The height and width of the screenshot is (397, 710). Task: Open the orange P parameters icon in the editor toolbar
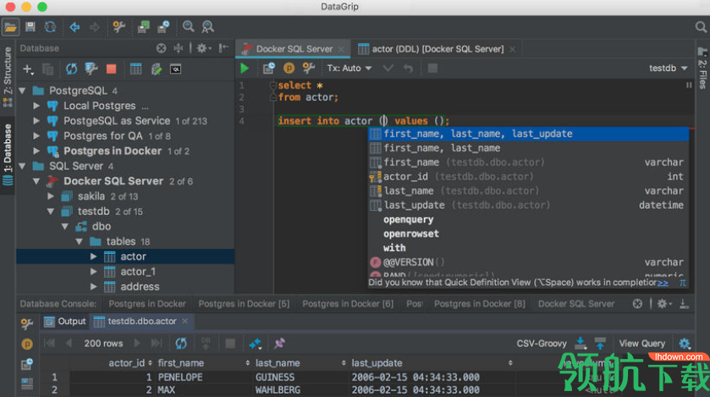tap(289, 69)
